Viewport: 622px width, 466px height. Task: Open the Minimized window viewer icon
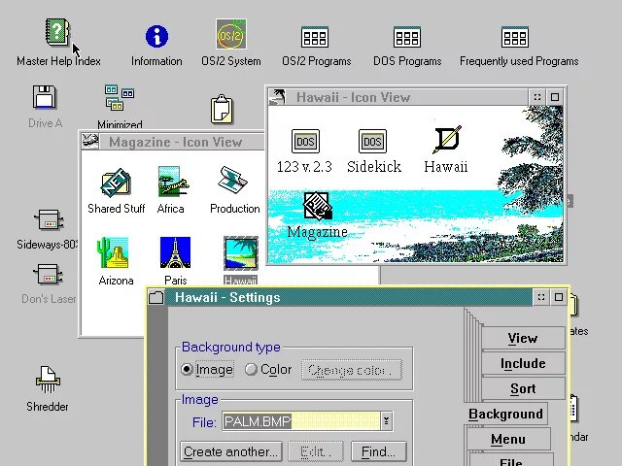point(119,97)
